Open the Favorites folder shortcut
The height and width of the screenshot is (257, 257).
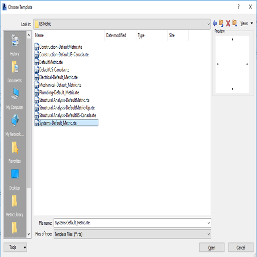coord(15,152)
